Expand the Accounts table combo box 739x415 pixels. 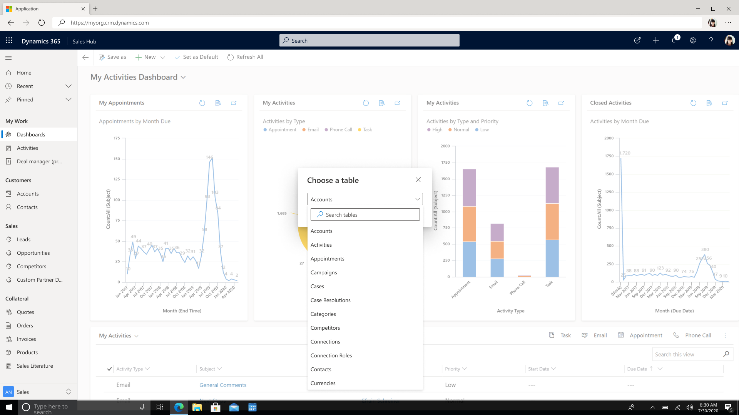tap(365, 199)
